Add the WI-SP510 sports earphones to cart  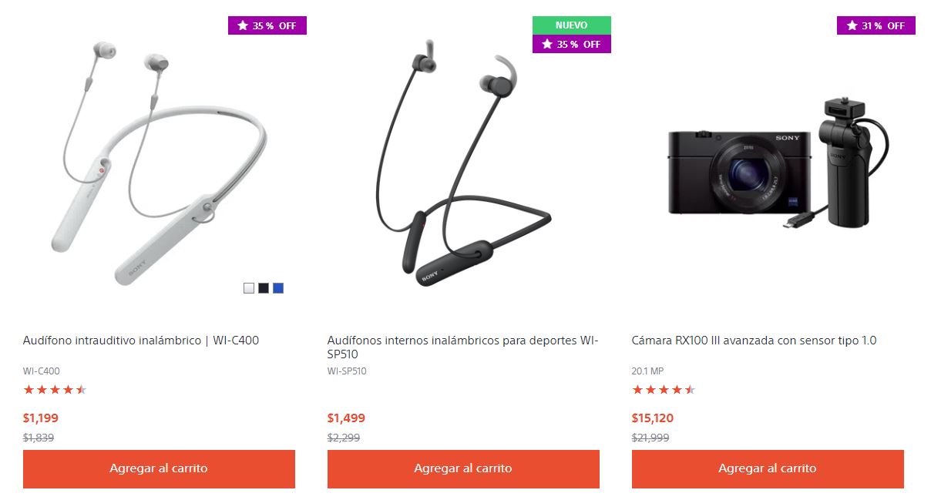point(463,469)
